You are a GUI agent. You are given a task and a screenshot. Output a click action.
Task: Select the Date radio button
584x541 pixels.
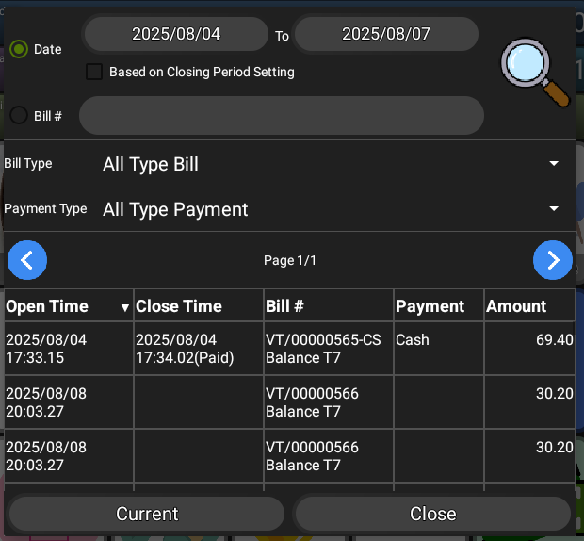(19, 49)
